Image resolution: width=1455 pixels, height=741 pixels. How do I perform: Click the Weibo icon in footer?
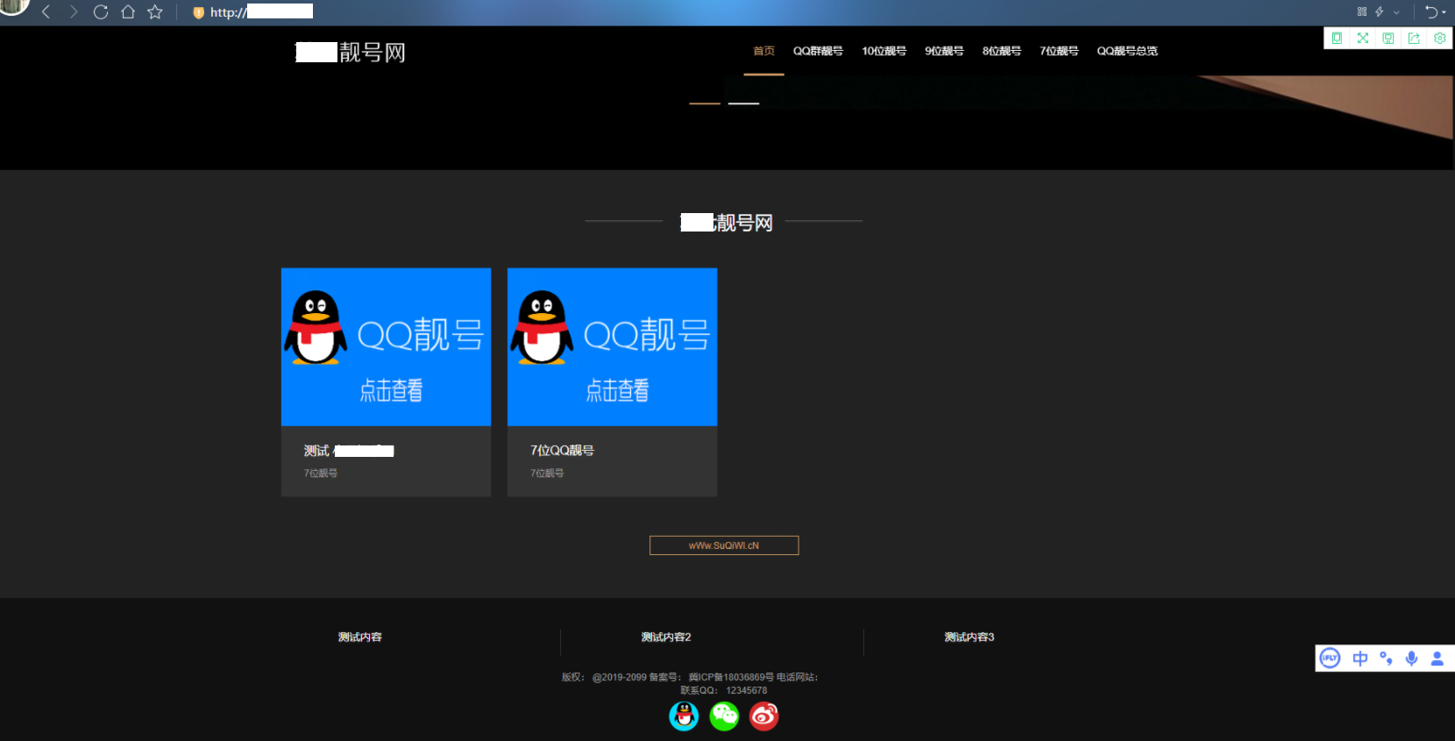coord(763,716)
